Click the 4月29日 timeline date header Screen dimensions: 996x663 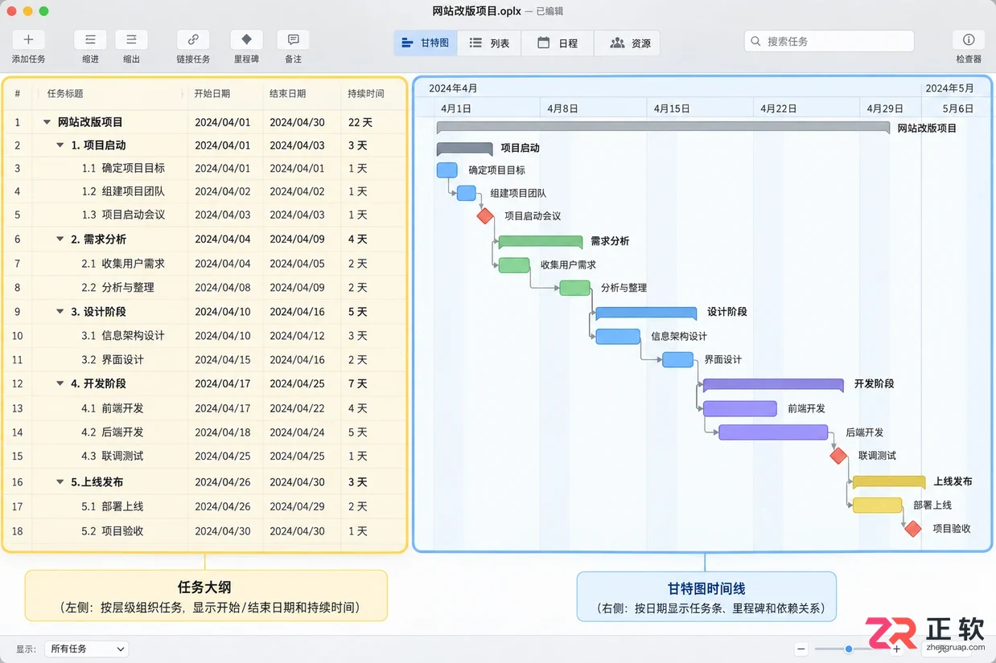885,108
